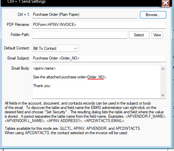Click the Select button beside Folder Path
Viewport: 174px width, 151px height.
pyautogui.click(x=139, y=35)
